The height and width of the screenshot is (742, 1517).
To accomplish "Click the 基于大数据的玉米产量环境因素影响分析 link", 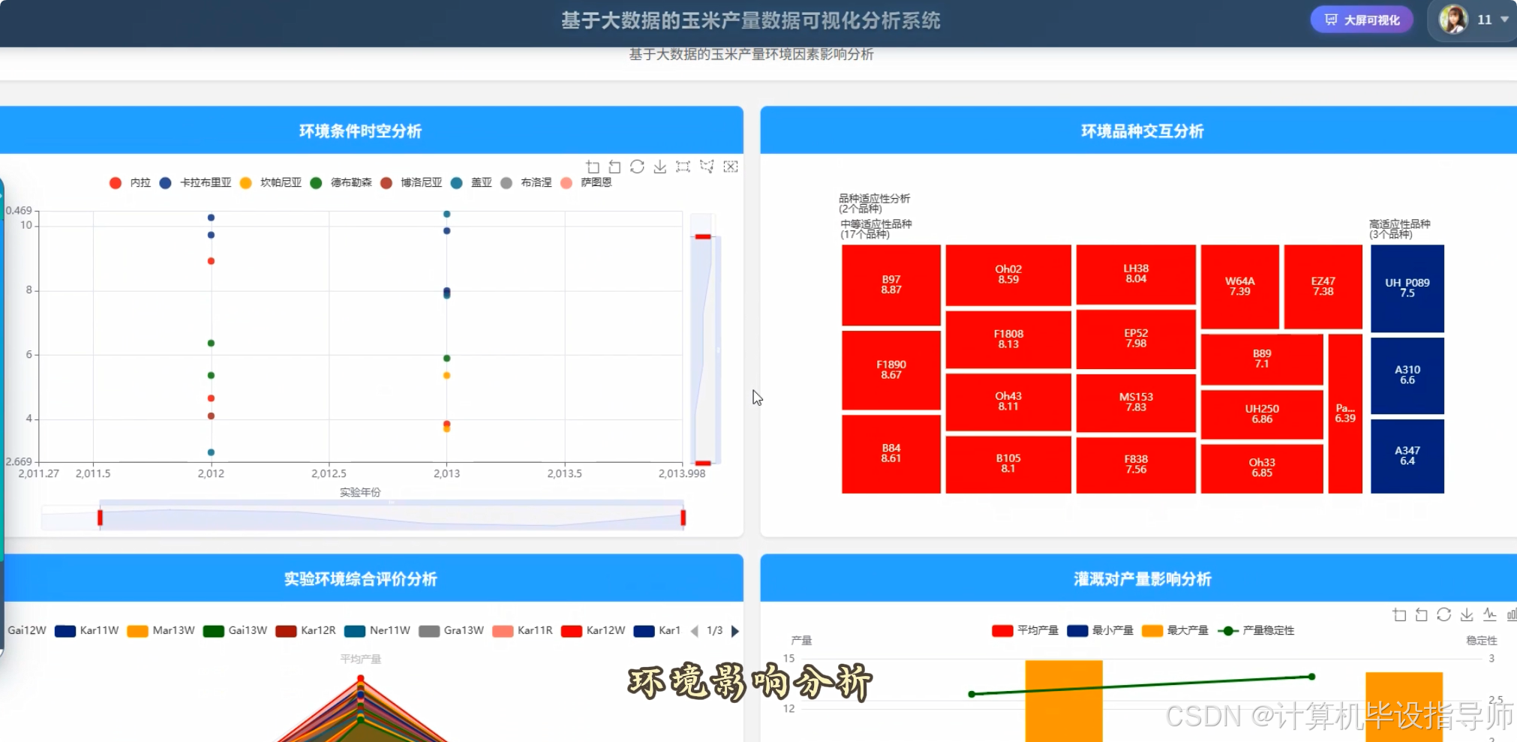I will 752,54.
